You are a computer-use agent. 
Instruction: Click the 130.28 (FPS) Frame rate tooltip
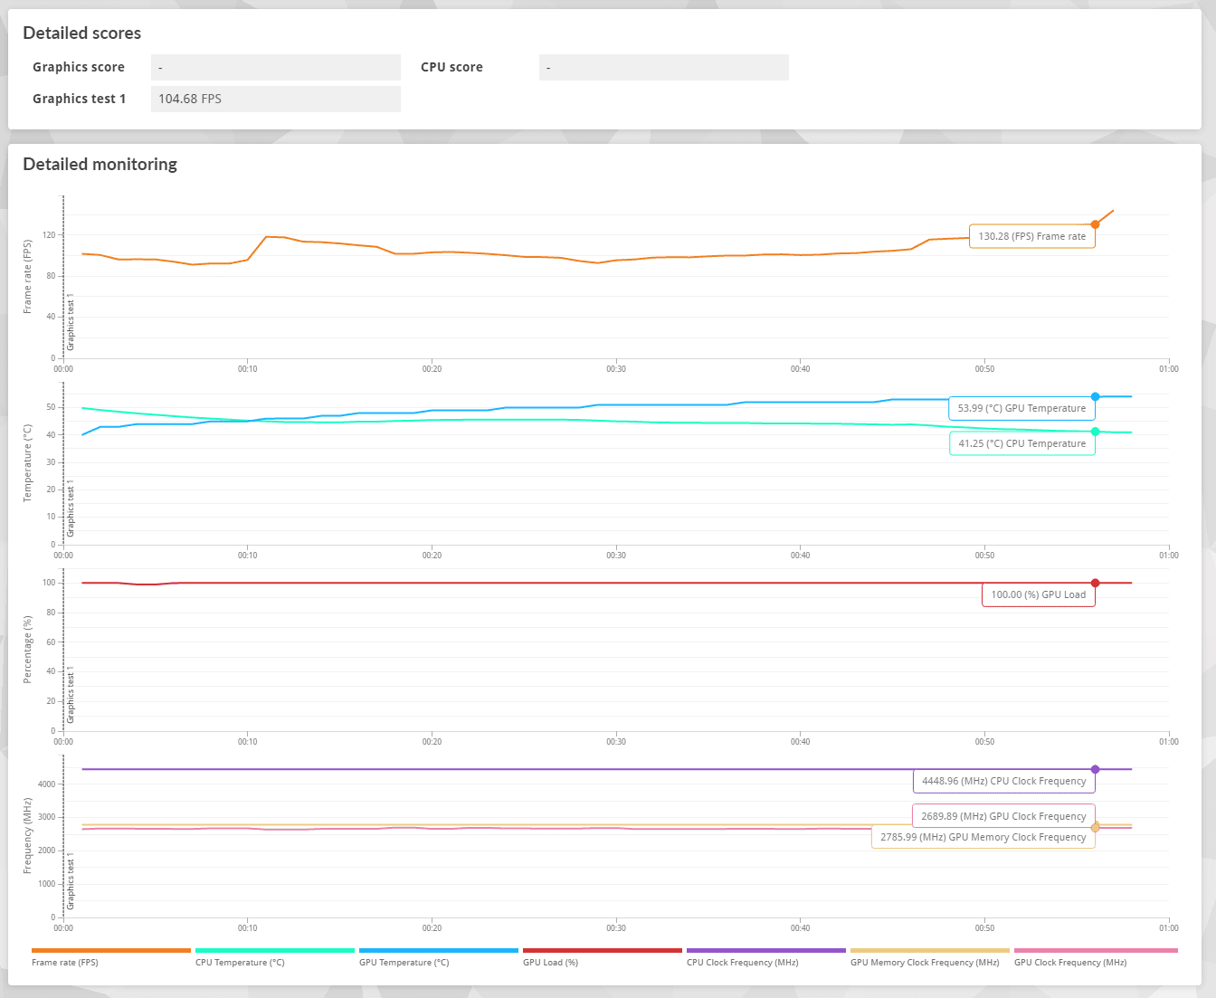(1032, 236)
